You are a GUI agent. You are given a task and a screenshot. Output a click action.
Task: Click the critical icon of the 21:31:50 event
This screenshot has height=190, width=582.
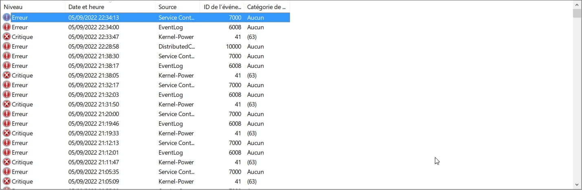coord(7,104)
